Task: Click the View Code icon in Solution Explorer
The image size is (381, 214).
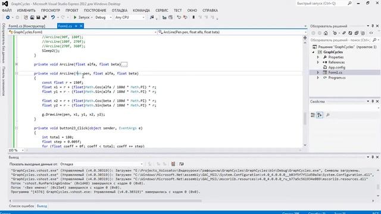Action: [x=371, y=33]
